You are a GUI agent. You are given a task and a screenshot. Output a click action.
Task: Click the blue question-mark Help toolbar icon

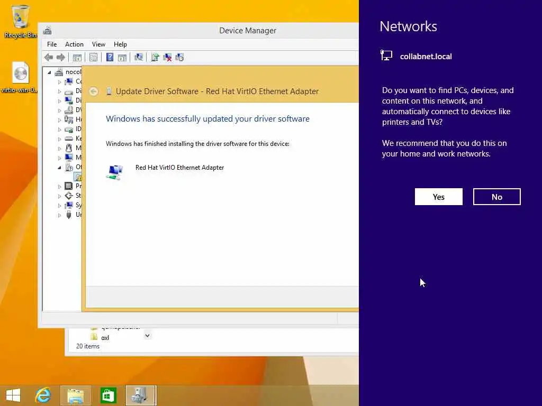pos(110,57)
